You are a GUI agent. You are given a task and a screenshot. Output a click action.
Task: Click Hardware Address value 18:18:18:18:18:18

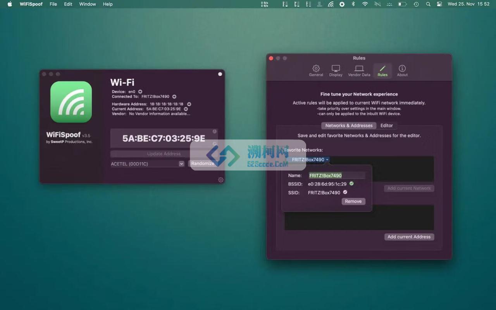(167, 104)
